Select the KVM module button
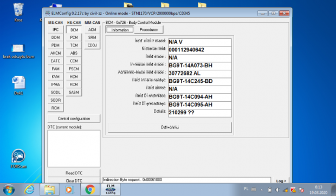The image size is (336, 196). pos(55,76)
